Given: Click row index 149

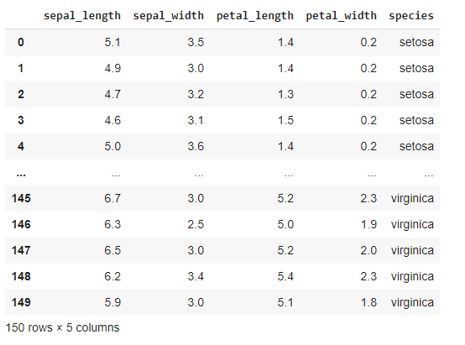Looking at the screenshot, I should pyautogui.click(x=21, y=302).
